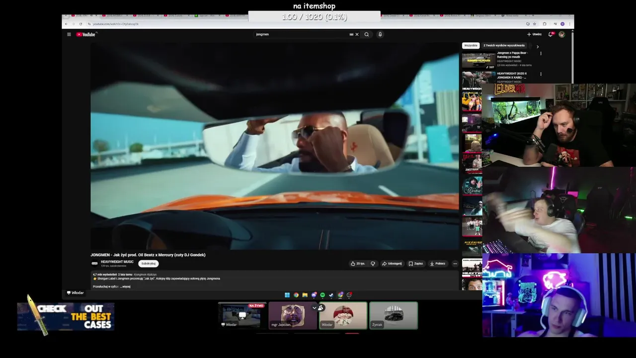
Task: Open the search box's on-screen keyboard icon
Action: [x=351, y=34]
